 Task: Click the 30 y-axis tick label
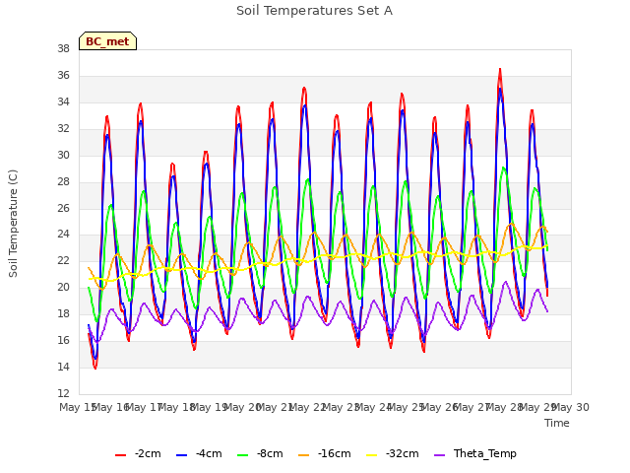63,155
